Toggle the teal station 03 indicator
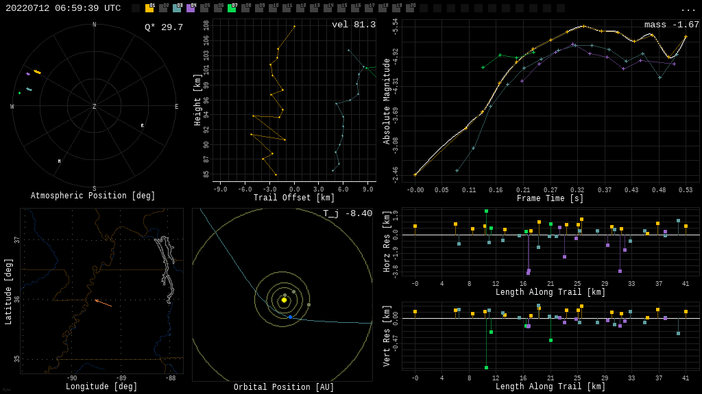Image resolution: width=702 pixels, height=394 pixels. (x=177, y=8)
